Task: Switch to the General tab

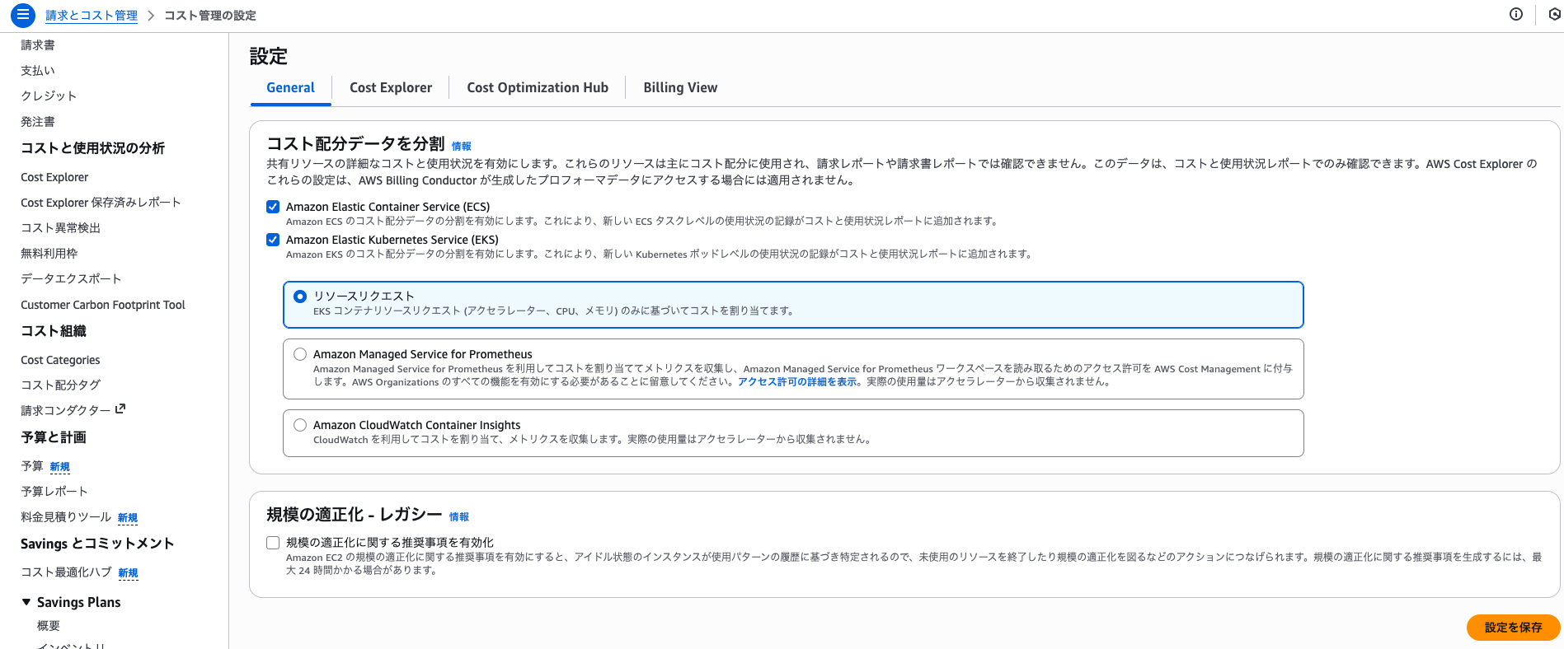Action: point(290,87)
